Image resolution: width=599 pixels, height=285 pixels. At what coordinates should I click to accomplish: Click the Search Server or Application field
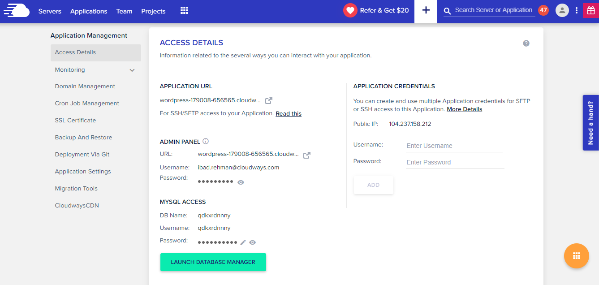tap(494, 10)
